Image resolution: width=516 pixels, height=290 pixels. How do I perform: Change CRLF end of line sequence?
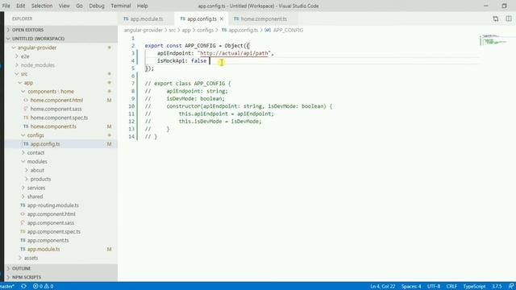(451, 287)
